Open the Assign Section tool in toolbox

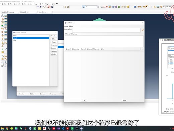pyautogui.click(x=3, y=22)
